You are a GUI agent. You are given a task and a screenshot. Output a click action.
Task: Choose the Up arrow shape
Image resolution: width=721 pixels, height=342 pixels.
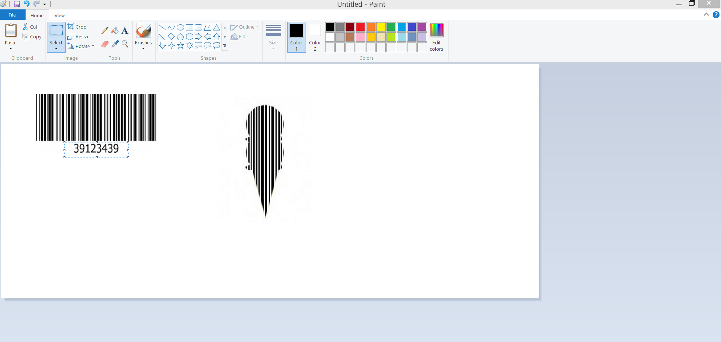coord(217,36)
